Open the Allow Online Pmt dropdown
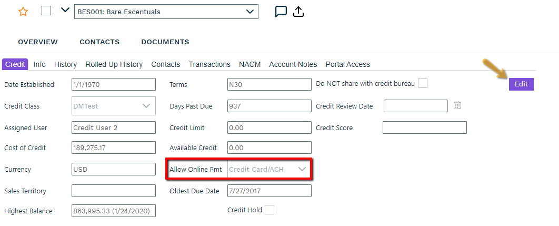The width and height of the screenshot is (559, 226). [269, 169]
